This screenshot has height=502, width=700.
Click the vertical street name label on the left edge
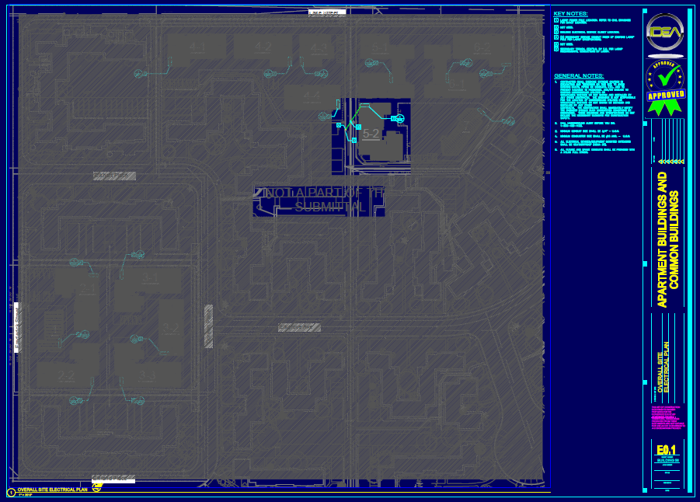[x=16, y=328]
